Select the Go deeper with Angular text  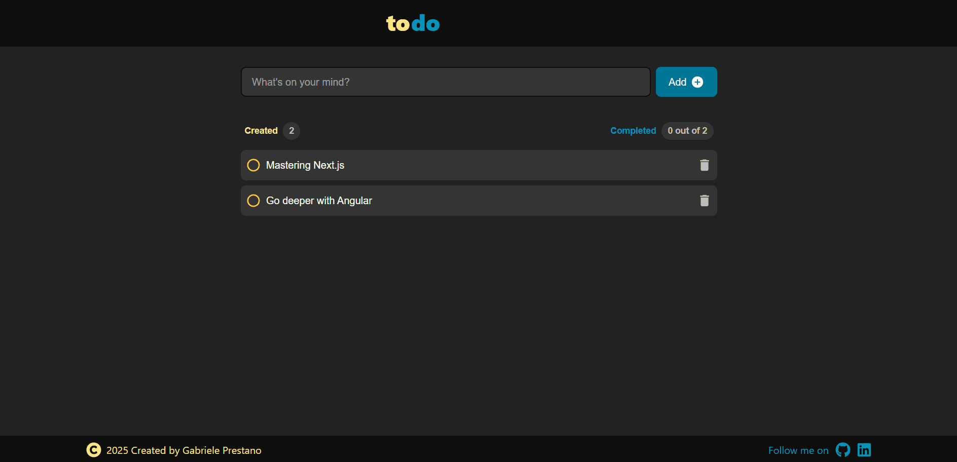[x=319, y=201]
